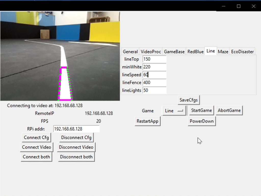Screen dimensions: 261x196
Task: Select the lineFence input field
Action: 154,83
